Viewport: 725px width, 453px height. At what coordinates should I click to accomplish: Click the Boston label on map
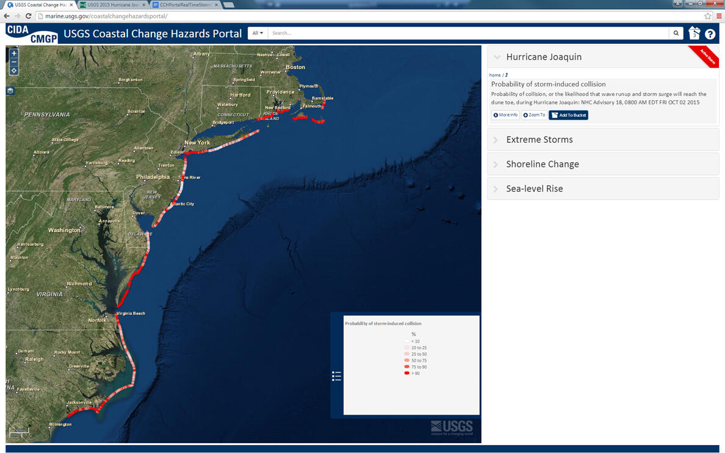[x=295, y=67]
